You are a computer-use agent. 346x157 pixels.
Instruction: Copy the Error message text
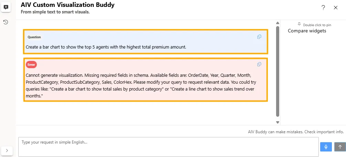pyautogui.click(x=259, y=64)
